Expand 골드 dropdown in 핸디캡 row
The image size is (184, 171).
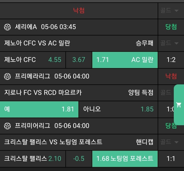(x=169, y=142)
